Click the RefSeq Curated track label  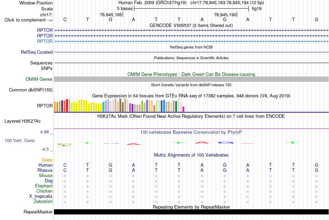coord(37,52)
